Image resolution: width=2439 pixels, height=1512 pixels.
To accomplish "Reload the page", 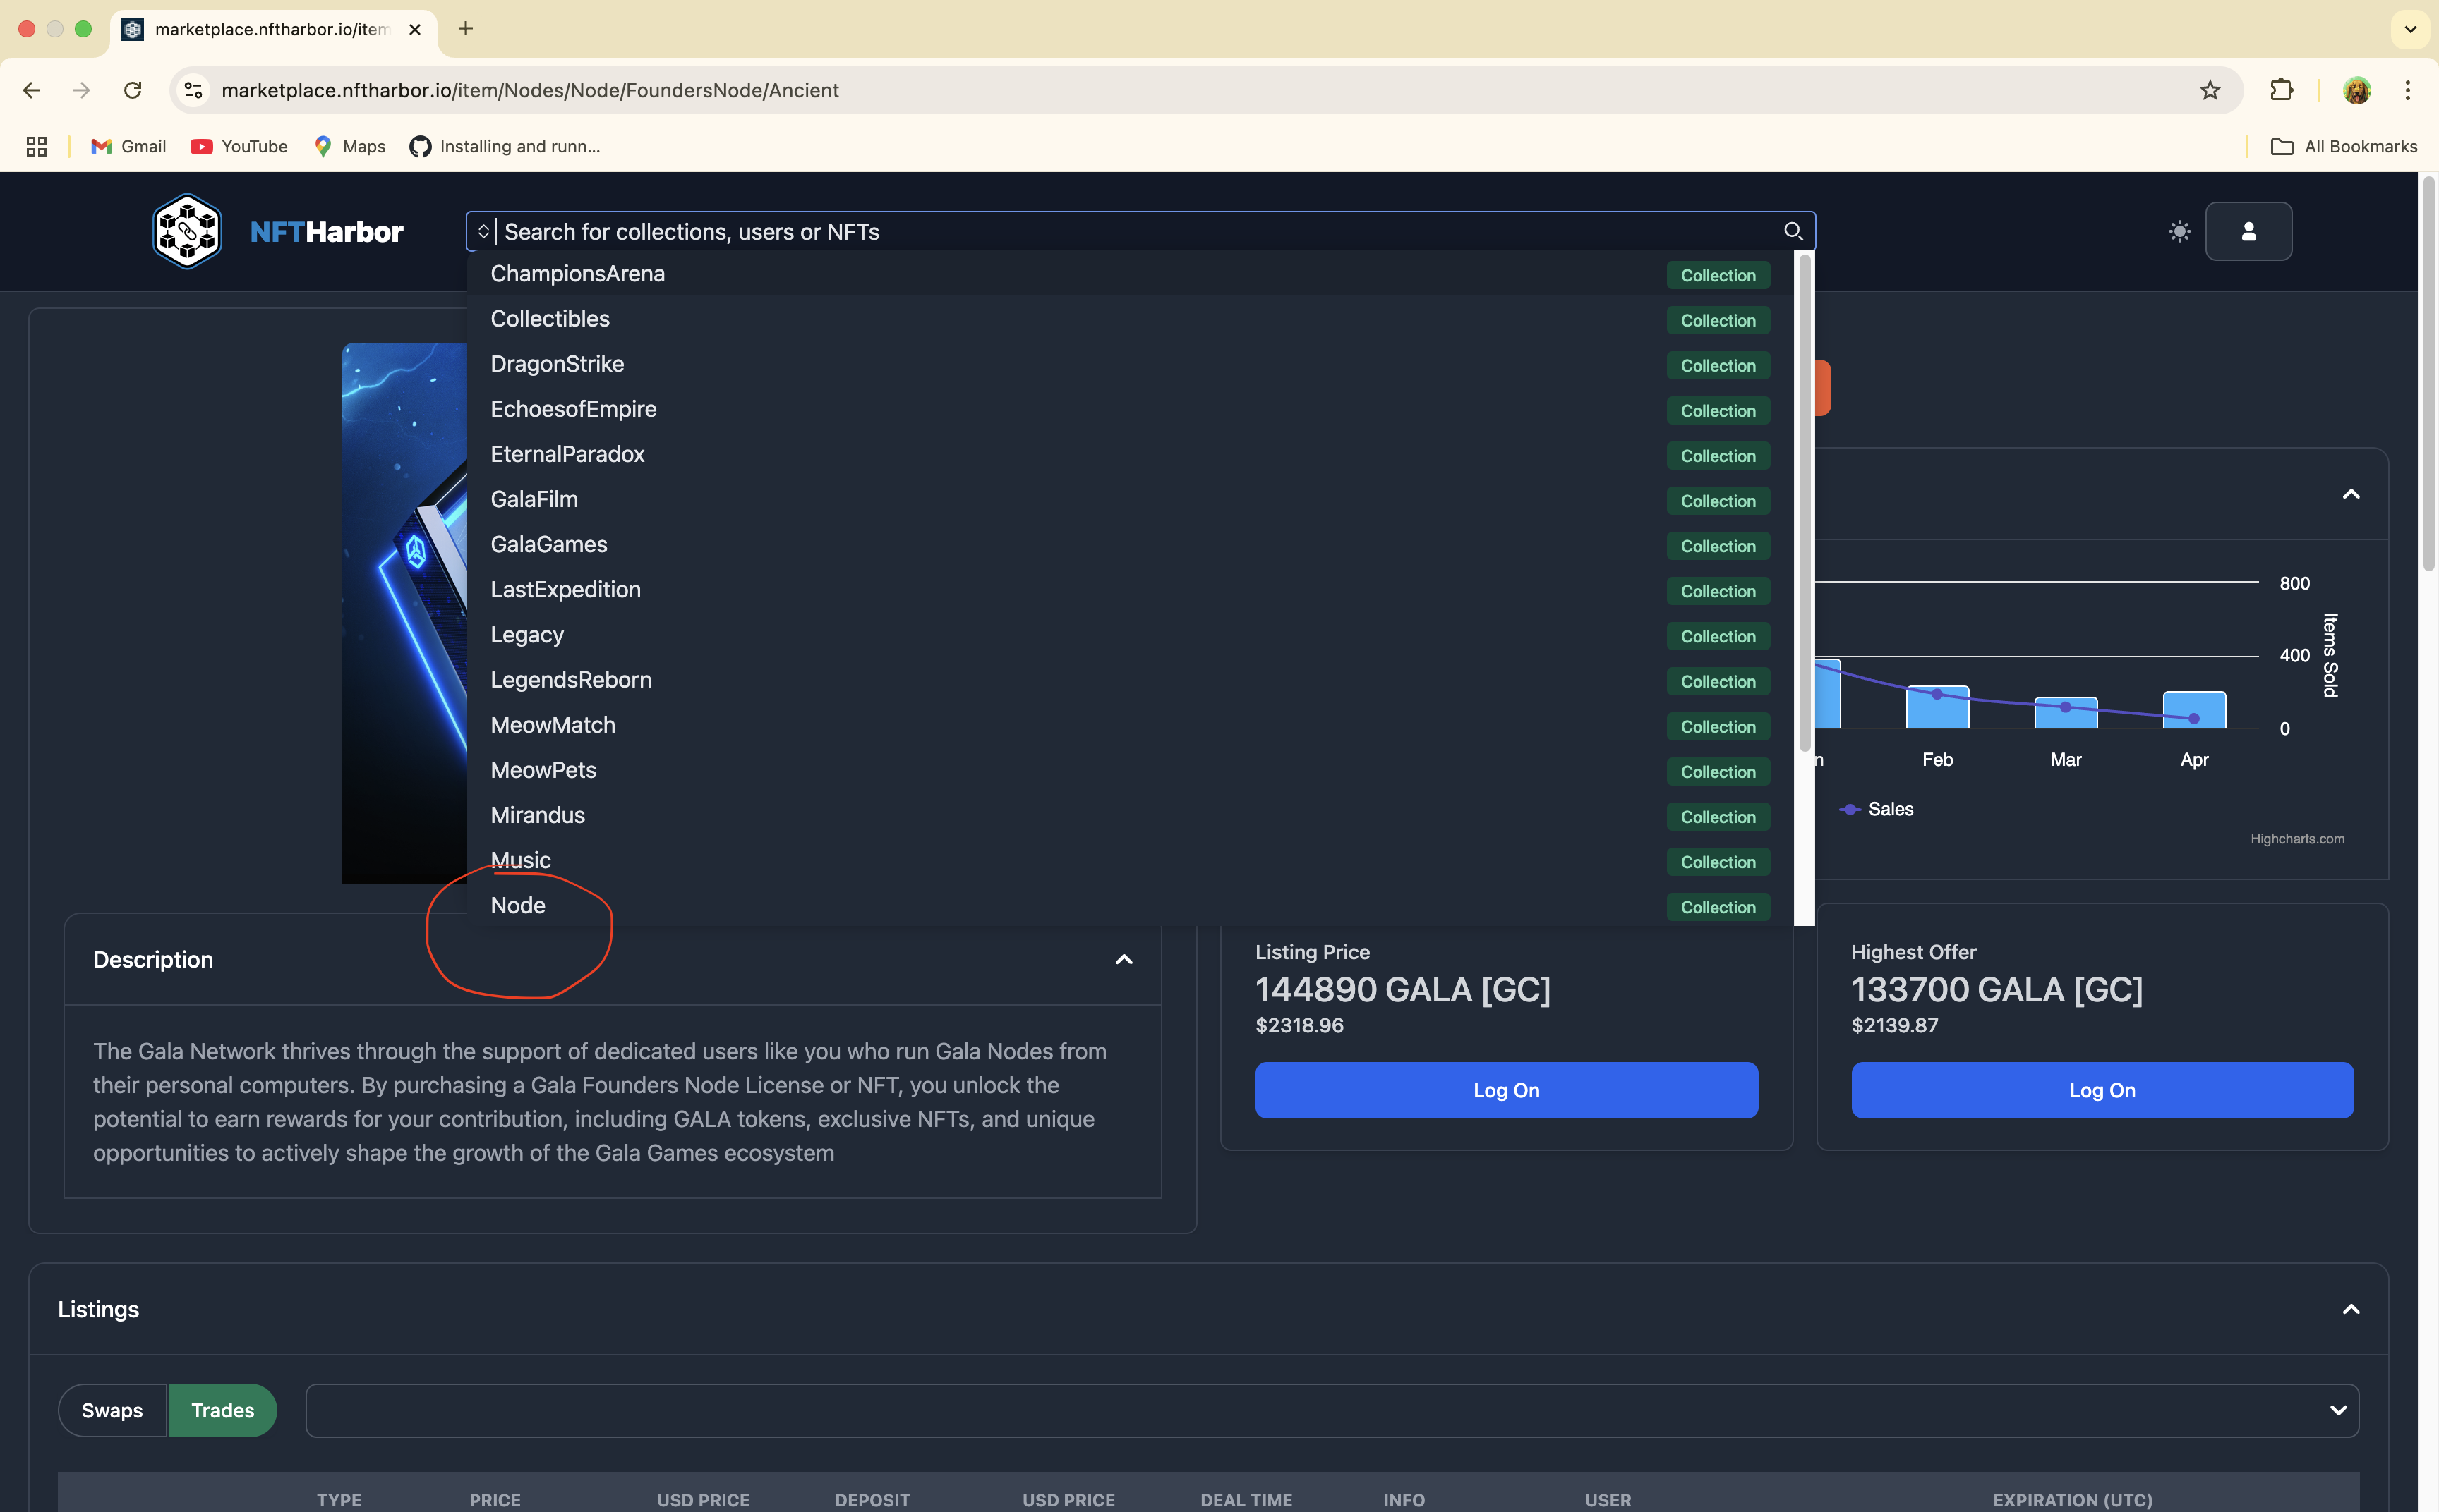I will (x=132, y=90).
